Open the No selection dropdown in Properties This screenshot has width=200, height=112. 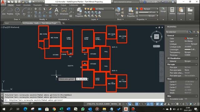[x=177, y=32]
